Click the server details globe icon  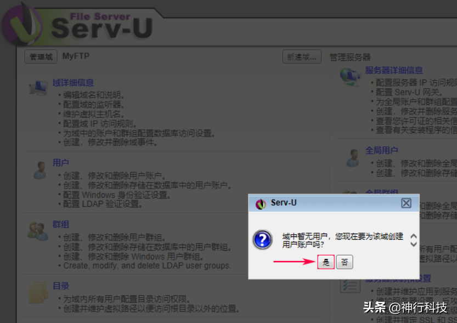351,77
